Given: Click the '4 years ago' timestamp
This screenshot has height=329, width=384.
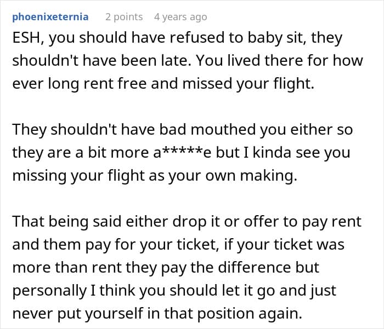Looking at the screenshot, I should (x=180, y=17).
